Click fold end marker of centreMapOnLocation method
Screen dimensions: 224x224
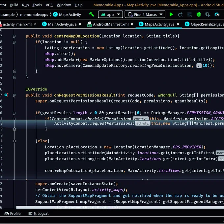14,77
